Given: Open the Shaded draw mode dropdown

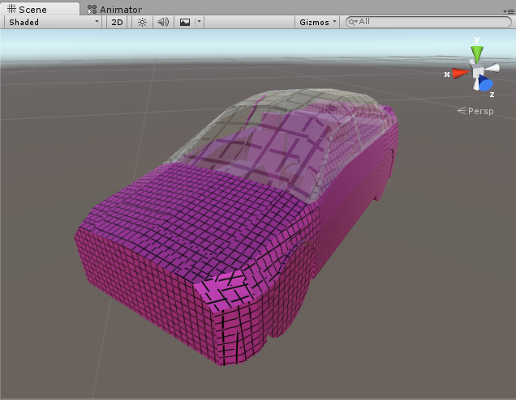Looking at the screenshot, I should [x=54, y=22].
